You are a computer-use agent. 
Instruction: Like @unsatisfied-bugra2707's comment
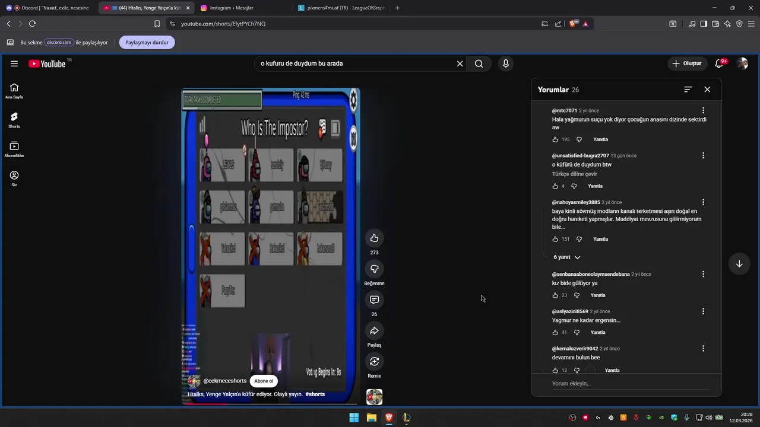555,186
